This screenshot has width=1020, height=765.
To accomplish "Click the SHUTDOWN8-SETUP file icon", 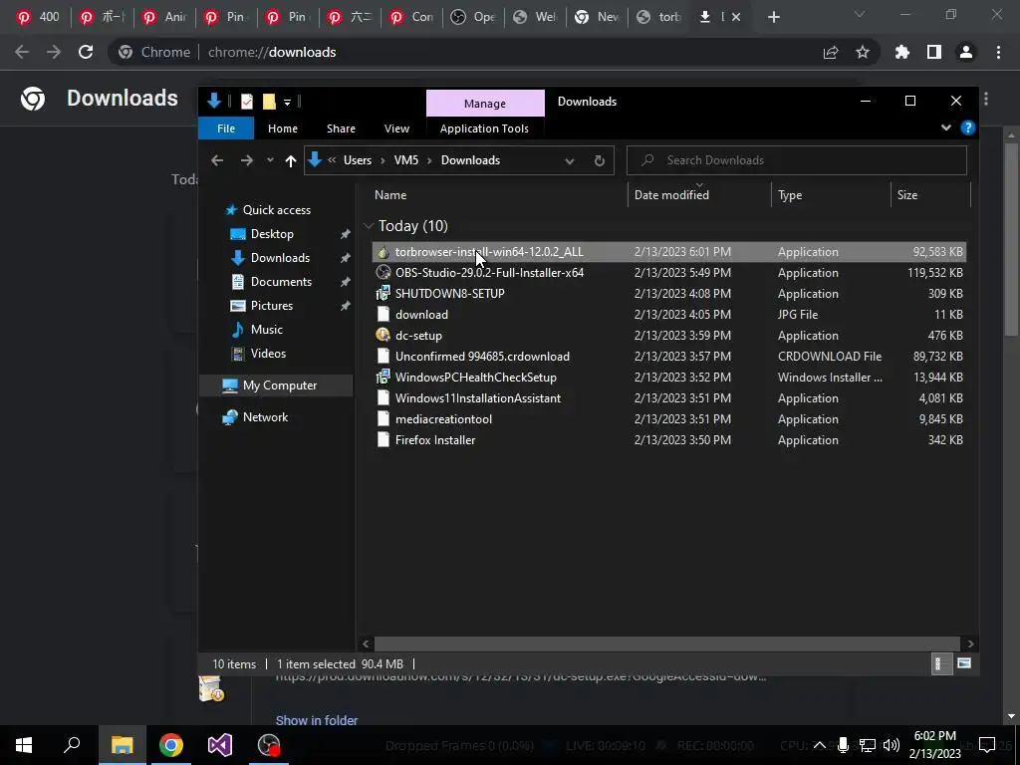I will (383, 294).
